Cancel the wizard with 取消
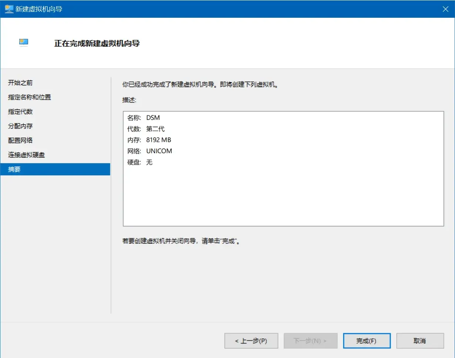This screenshot has height=358, width=455. coord(420,341)
